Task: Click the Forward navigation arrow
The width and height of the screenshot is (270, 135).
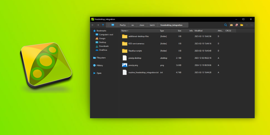Action: point(98,25)
